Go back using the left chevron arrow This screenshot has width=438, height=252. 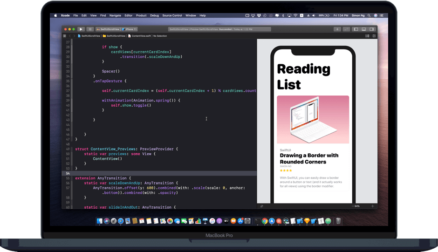70,36
